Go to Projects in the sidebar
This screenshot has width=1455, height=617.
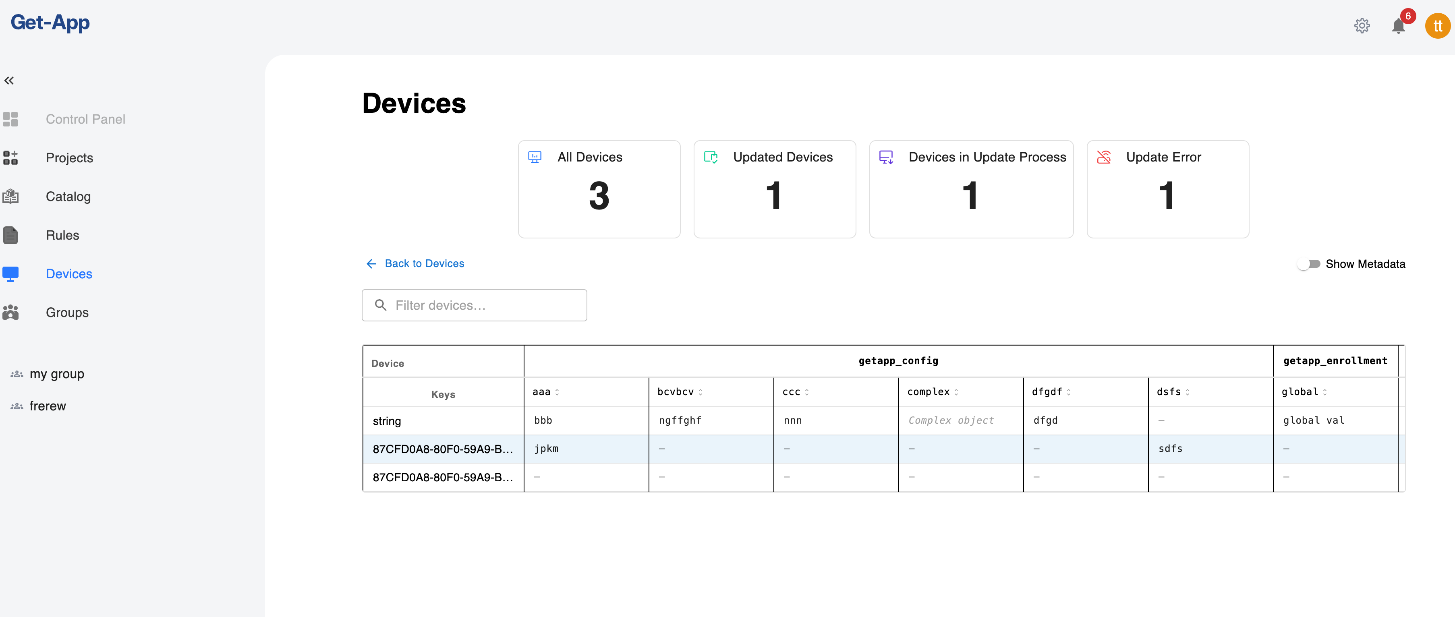point(69,158)
